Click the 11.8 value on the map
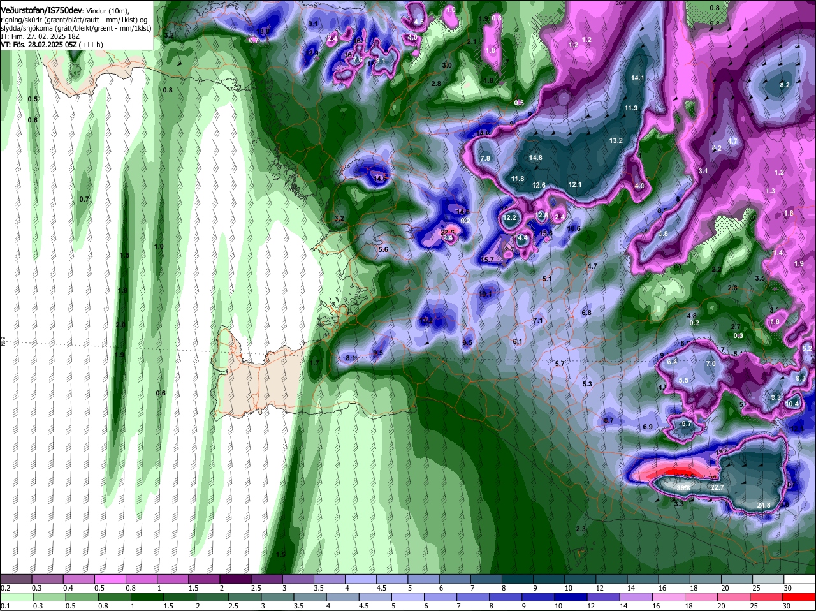The image size is (816, 611). [x=518, y=179]
